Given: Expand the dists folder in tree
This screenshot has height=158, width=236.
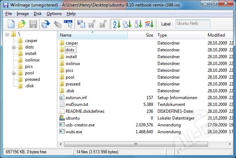Looking at the screenshot, I should (x=14, y=47).
